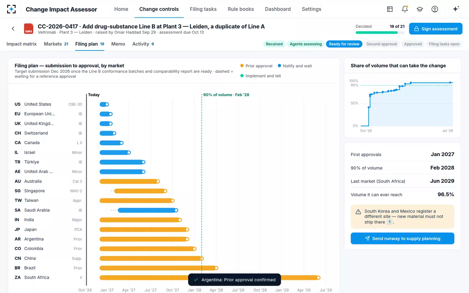Click the AI sparkle assistant icon
Screen dimensions: 469x293
pos(456,9)
